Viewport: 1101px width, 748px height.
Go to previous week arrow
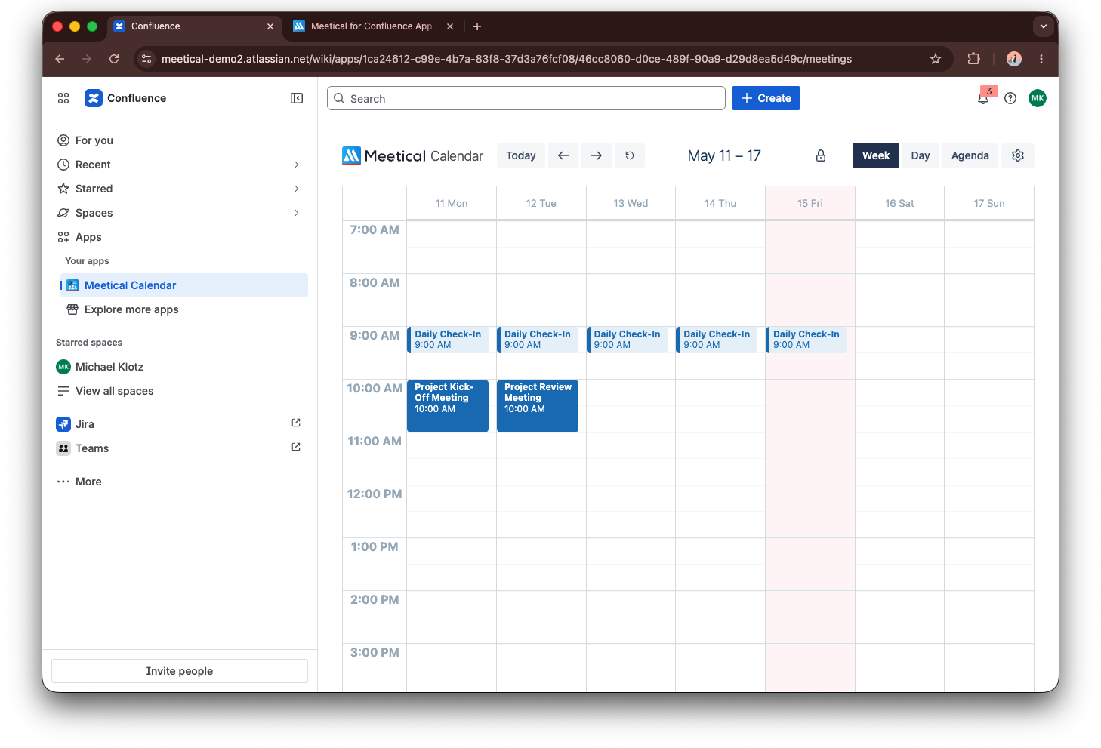tap(563, 155)
